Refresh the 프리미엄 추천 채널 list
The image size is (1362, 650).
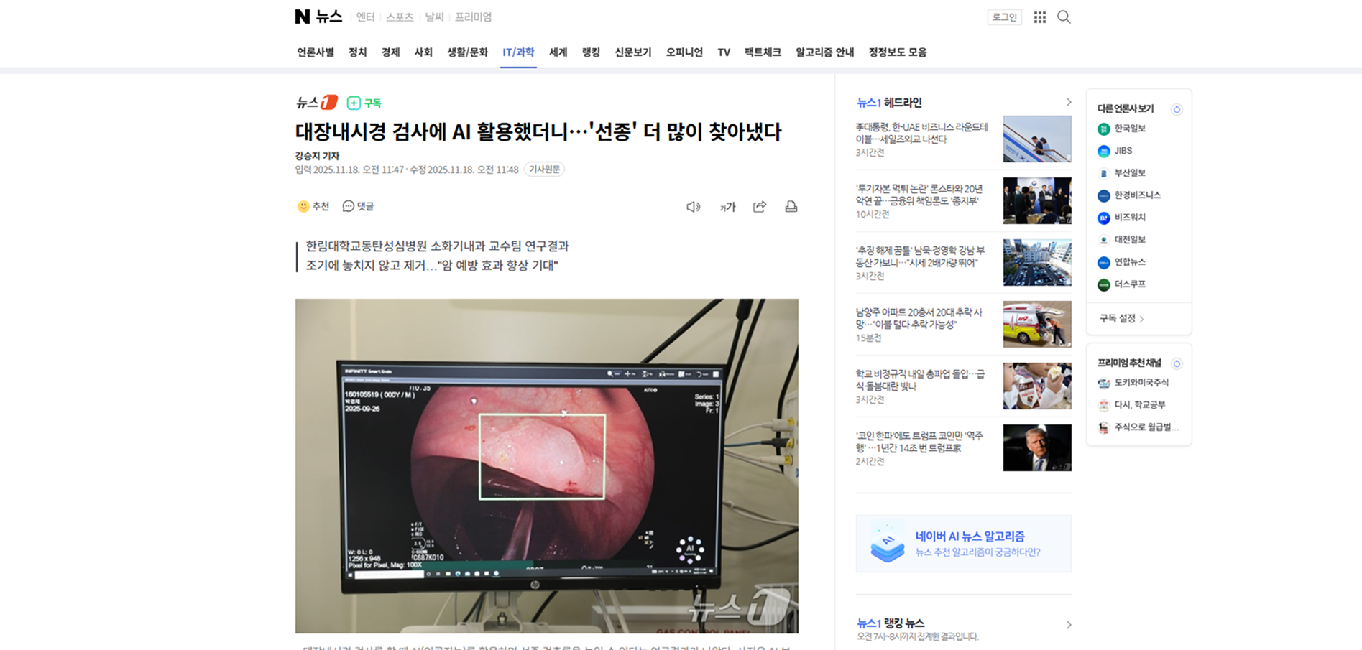click(1177, 363)
